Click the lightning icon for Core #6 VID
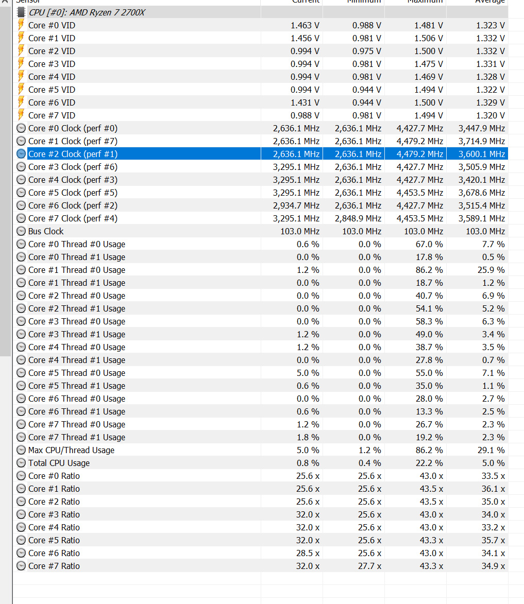Screen dimensions: 524x604 pos(21,102)
